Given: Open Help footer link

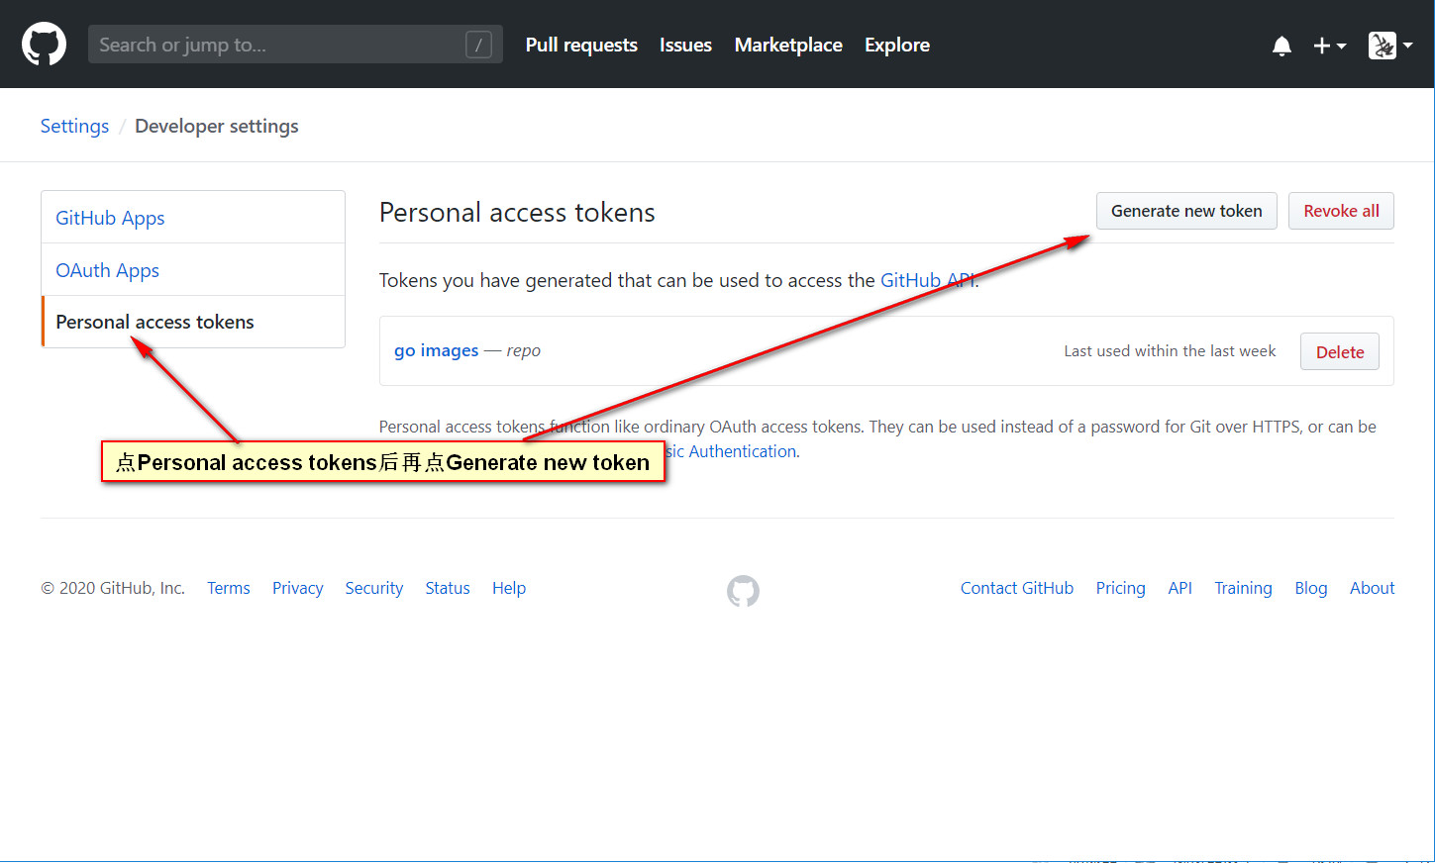Looking at the screenshot, I should [x=509, y=588].
